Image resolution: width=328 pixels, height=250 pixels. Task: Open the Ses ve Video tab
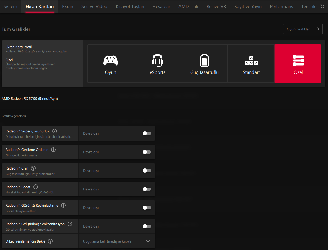coord(94,6)
